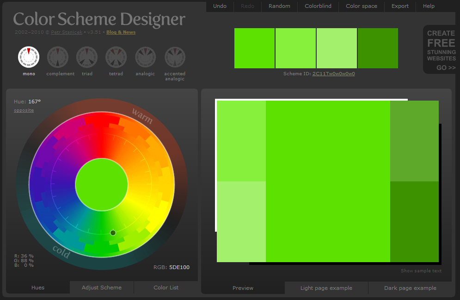The width and height of the screenshot is (460, 300).
Task: Select the lightest green palette swatch
Action: pos(337,48)
